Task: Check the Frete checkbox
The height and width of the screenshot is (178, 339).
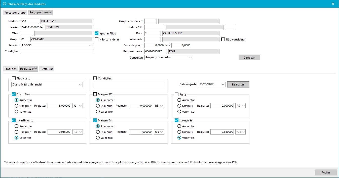Action: [176, 95]
